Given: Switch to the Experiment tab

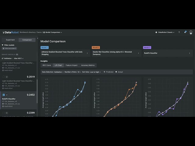Looking at the screenshot, I should pyautogui.click(x=10, y=40).
